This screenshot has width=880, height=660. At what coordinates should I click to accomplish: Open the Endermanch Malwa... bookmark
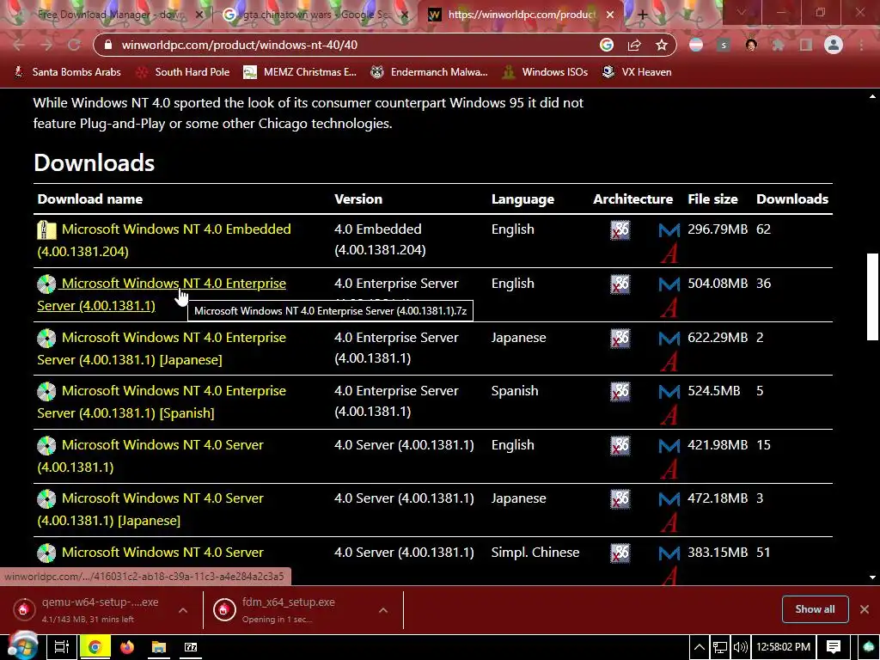[430, 72]
